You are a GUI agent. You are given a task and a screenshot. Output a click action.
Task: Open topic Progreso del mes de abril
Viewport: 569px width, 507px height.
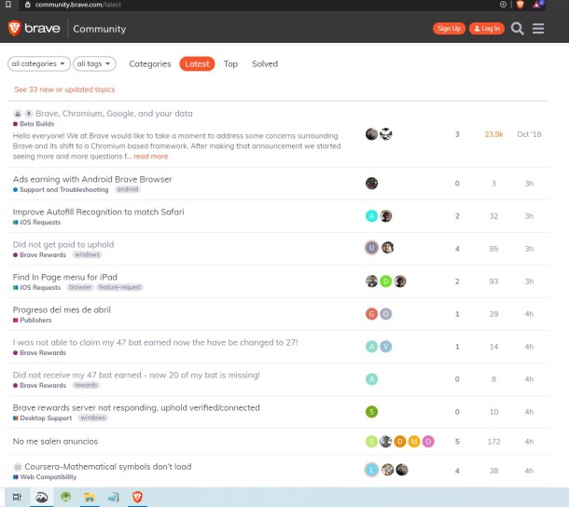(62, 309)
